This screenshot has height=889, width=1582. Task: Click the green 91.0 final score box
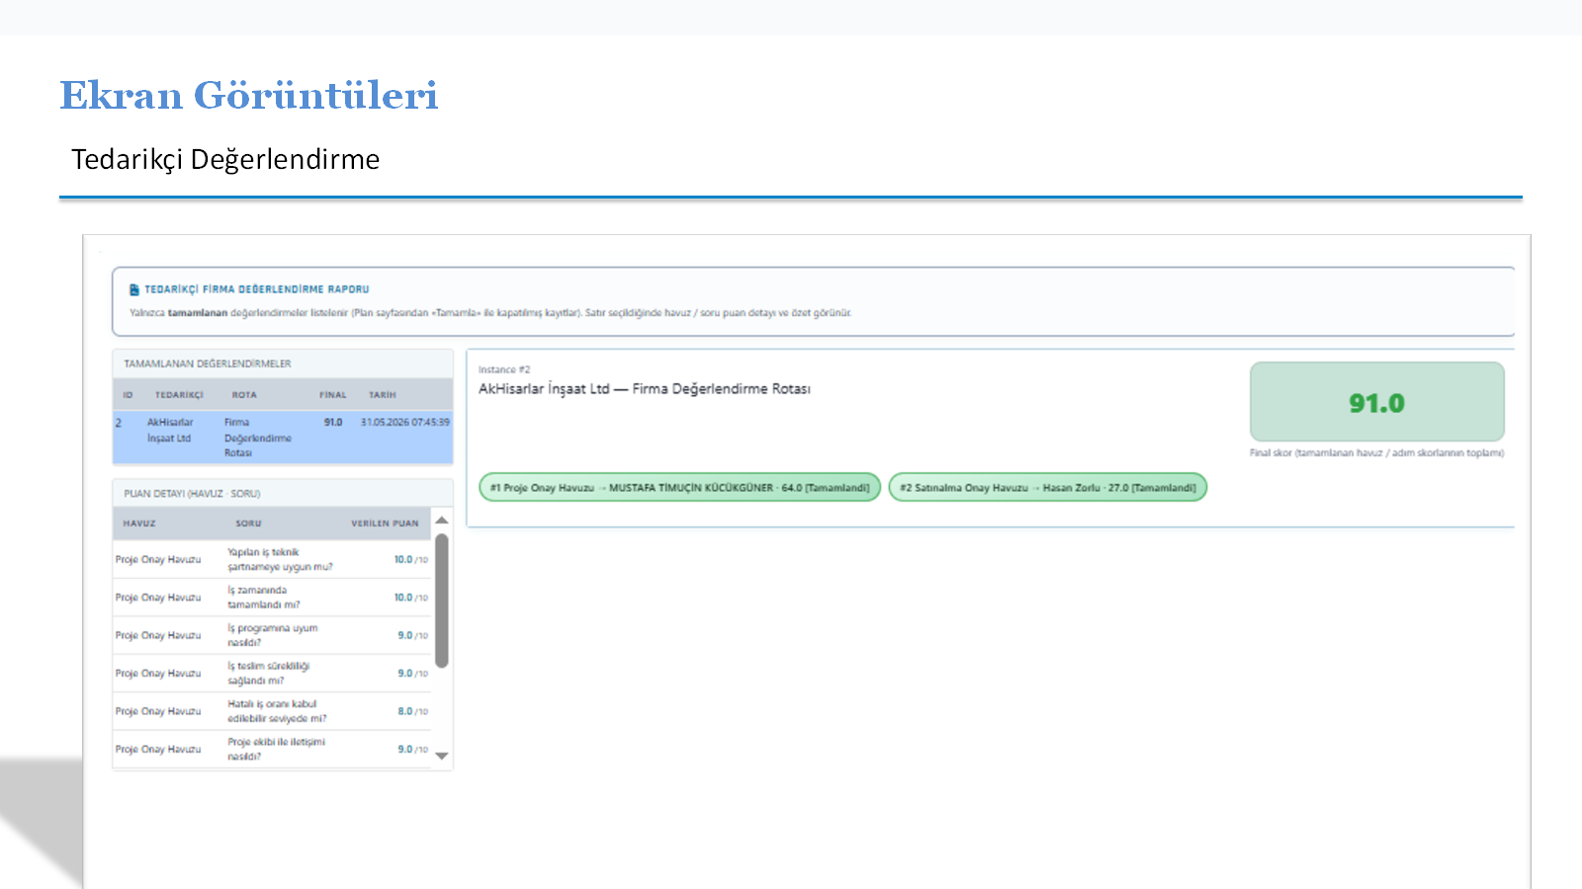[1377, 402]
